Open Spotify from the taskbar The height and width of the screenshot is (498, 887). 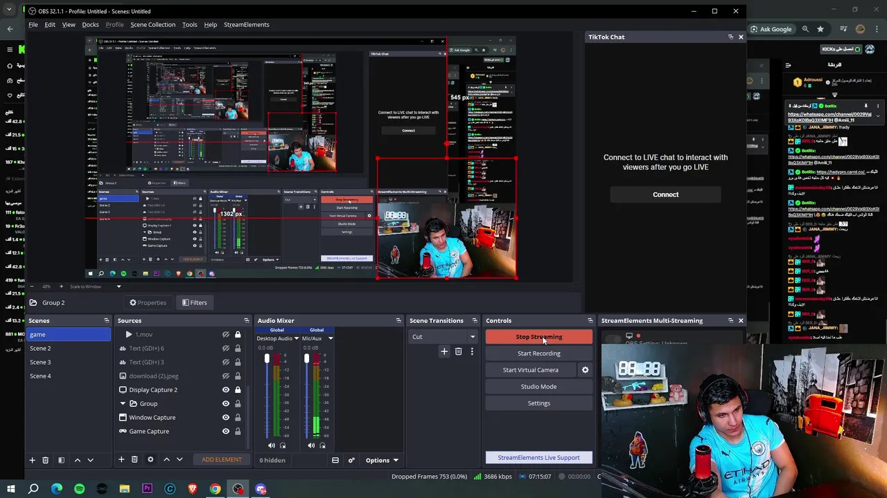79,489
